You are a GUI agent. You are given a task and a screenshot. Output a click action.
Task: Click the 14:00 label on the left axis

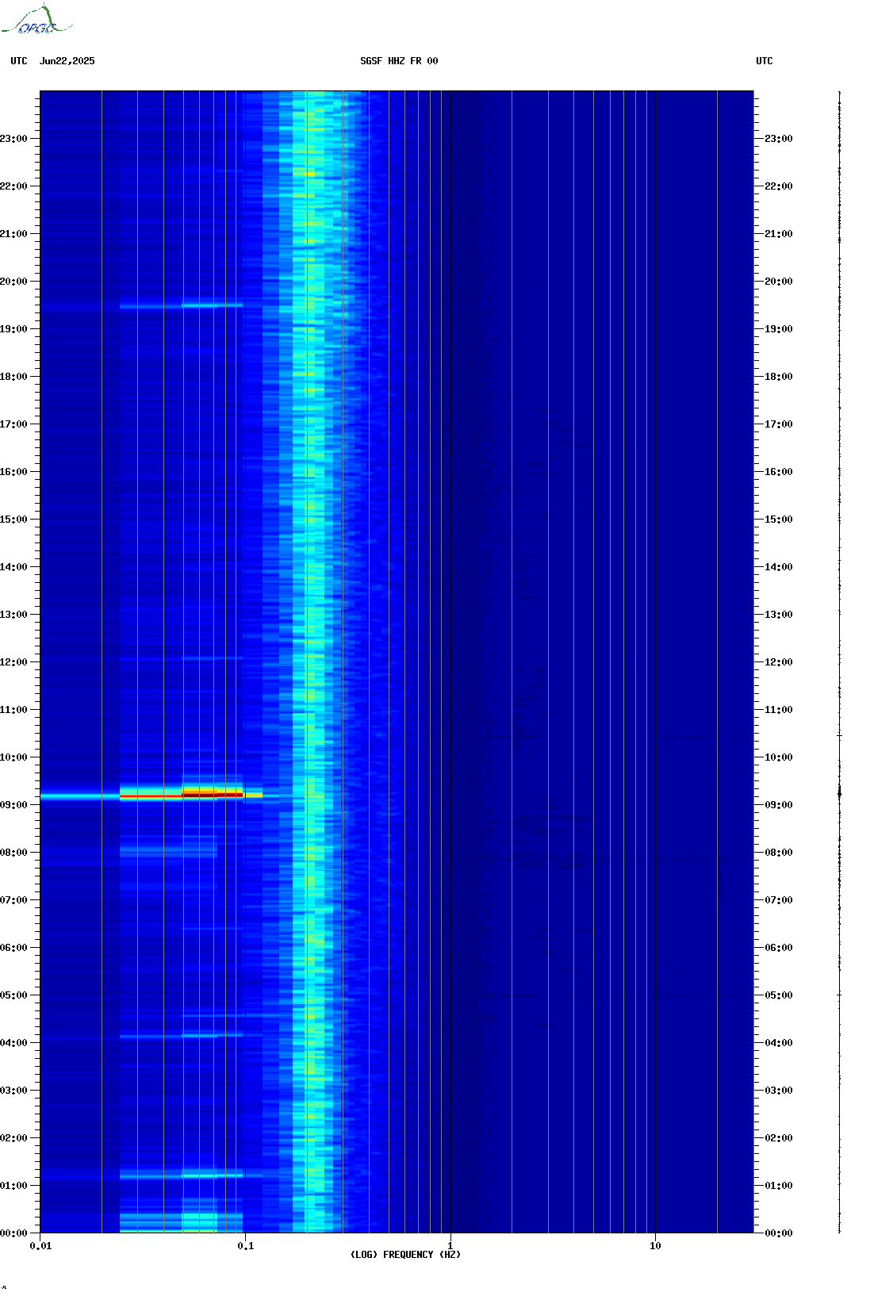tap(13, 567)
